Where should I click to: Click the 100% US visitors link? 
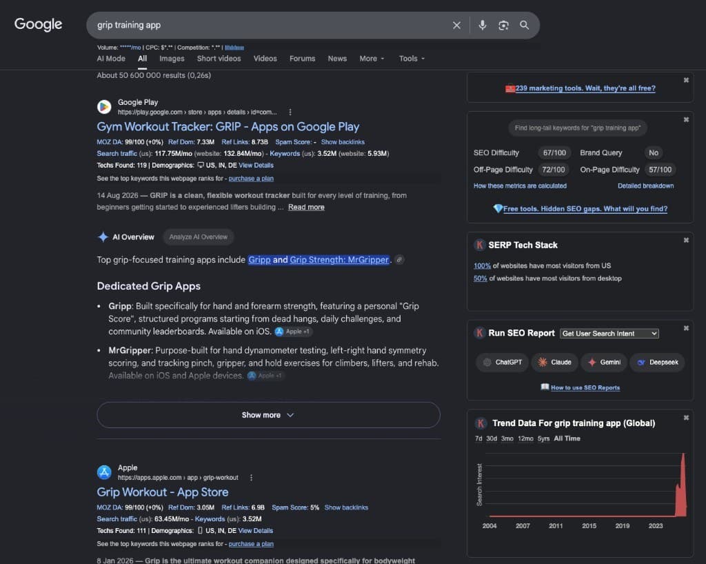point(482,266)
